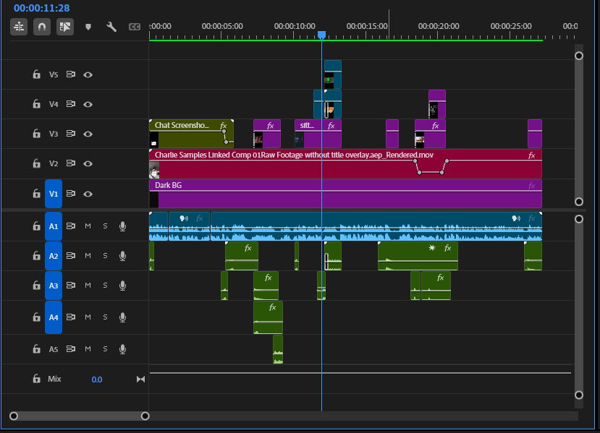600x433 pixels.
Task: Click audio tracks vertical scrollbar top handle
Action: click(x=579, y=219)
